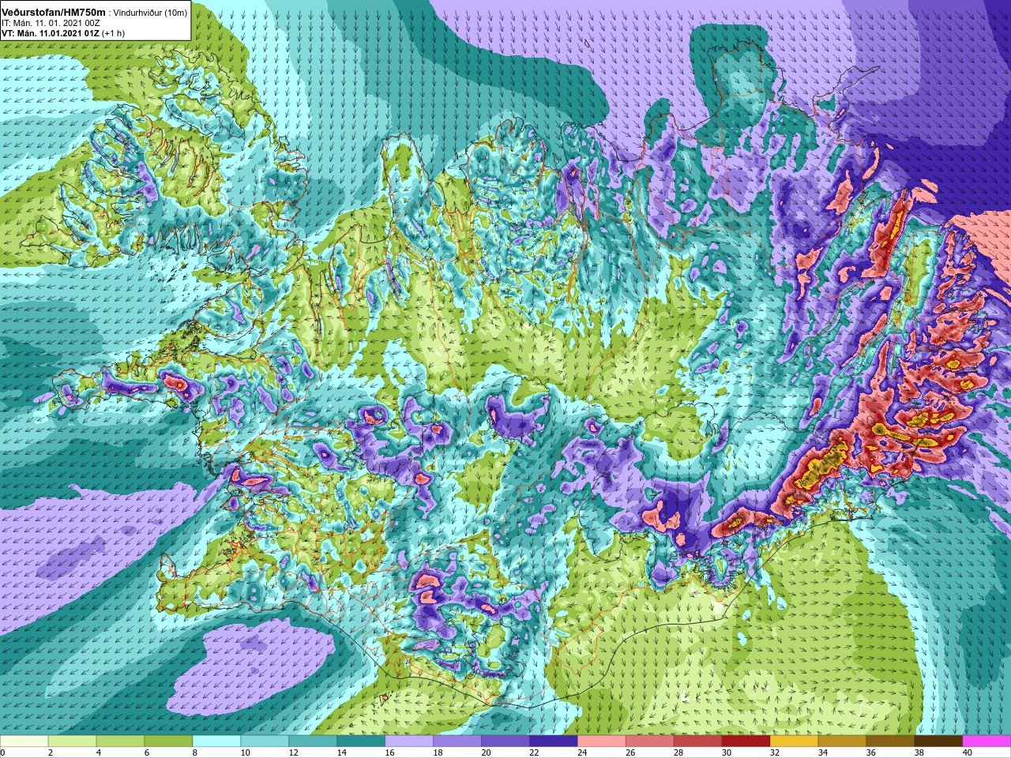Click the magenta above-40 legend swatch
The height and width of the screenshot is (758, 1011).
(x=987, y=739)
